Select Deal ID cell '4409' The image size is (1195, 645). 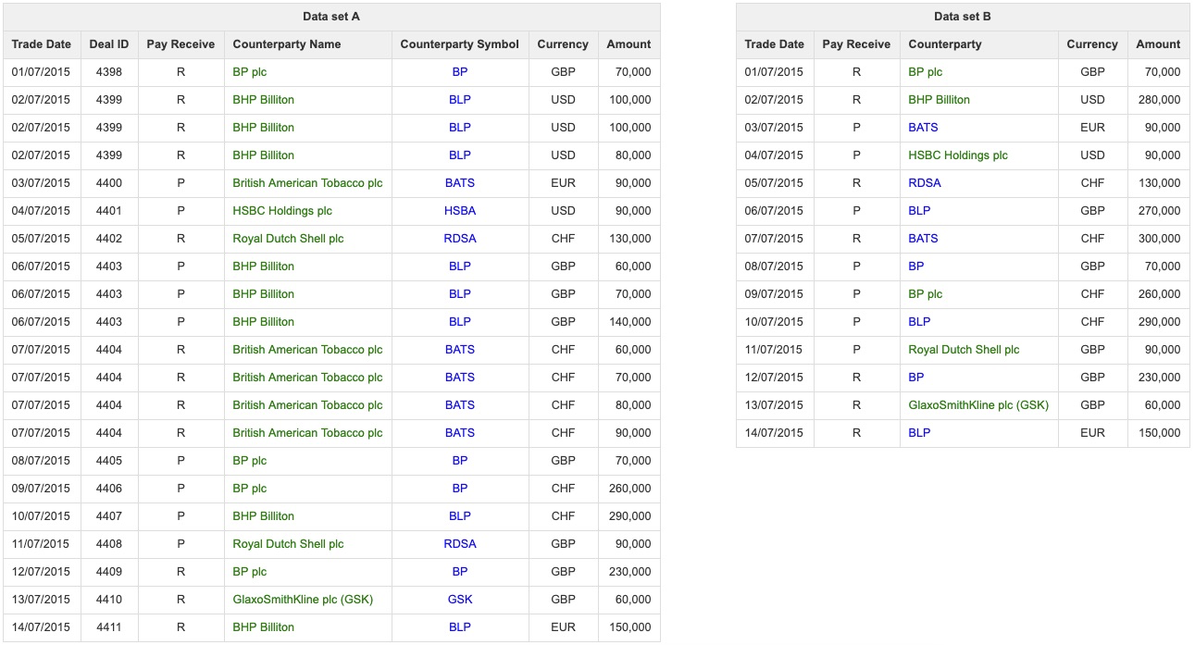(x=109, y=572)
